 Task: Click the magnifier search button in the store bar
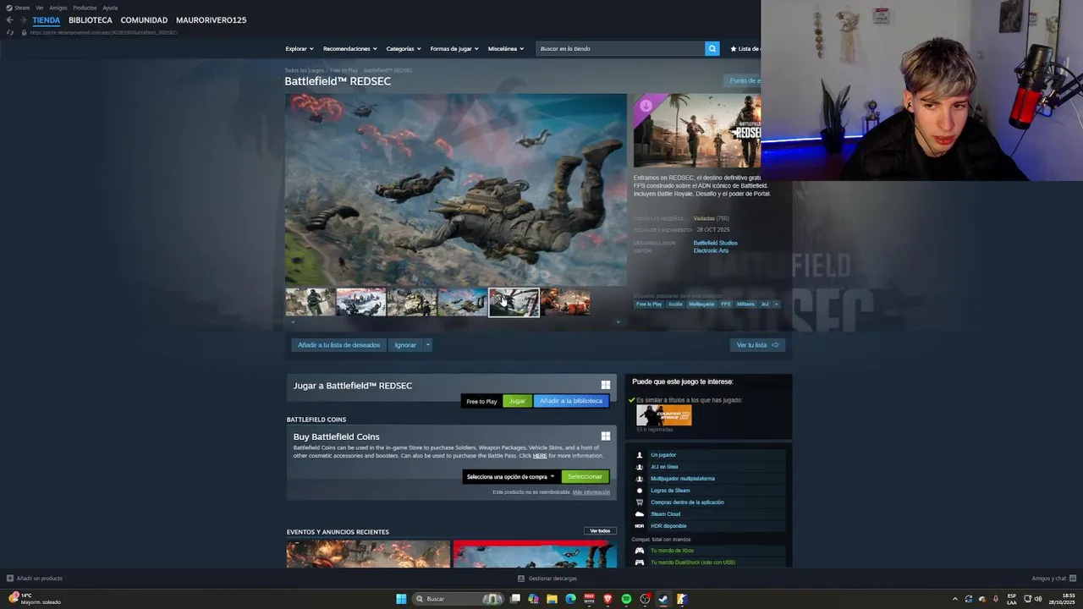pyautogui.click(x=712, y=48)
